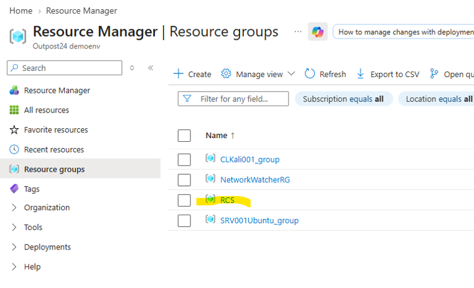
Task: Open the SRV001Ubuntu_group link
Action: [x=259, y=221]
